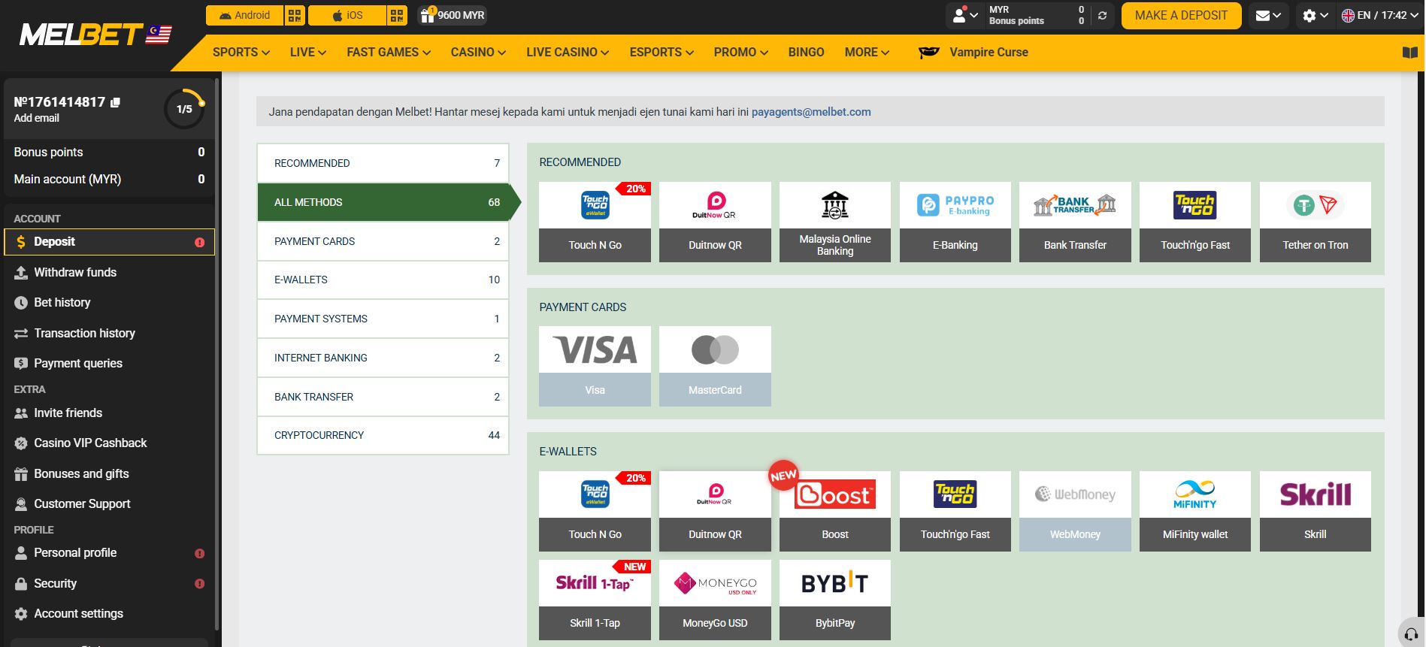Click the 9600 MYR gift bonus icon
The width and height of the screenshot is (1426, 647).
pyautogui.click(x=452, y=15)
